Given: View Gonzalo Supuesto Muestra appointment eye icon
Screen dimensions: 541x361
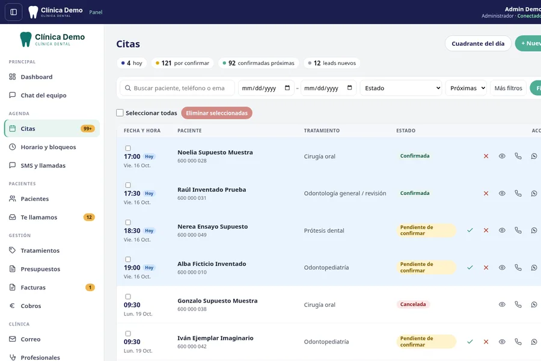Looking at the screenshot, I should [x=502, y=304].
